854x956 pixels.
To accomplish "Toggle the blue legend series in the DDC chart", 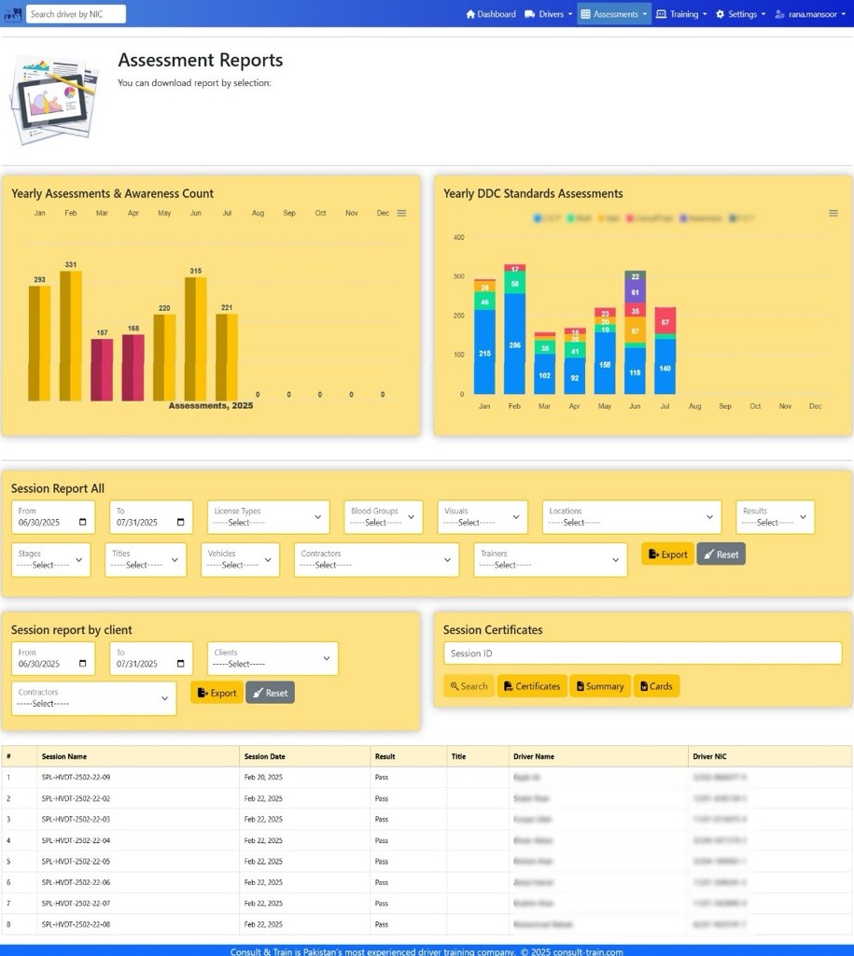I will point(538,218).
